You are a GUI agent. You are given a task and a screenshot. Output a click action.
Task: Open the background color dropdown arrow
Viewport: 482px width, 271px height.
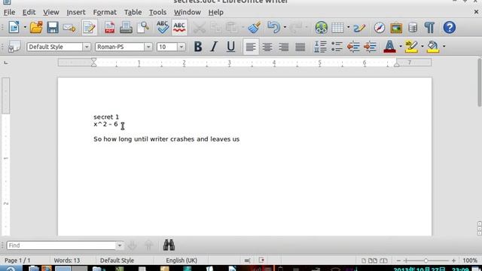tap(444, 47)
